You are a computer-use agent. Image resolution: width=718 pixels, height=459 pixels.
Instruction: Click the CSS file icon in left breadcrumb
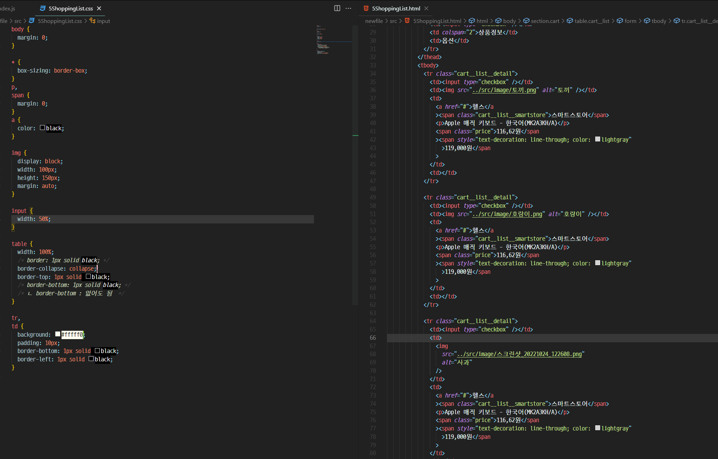point(32,21)
